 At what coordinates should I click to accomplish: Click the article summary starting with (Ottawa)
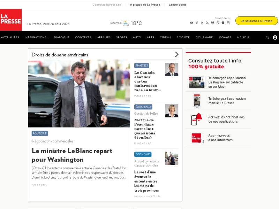click(x=79, y=172)
